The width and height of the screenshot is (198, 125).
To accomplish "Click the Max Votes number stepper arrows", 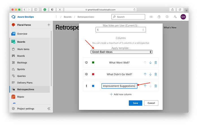I will pos(143,30).
